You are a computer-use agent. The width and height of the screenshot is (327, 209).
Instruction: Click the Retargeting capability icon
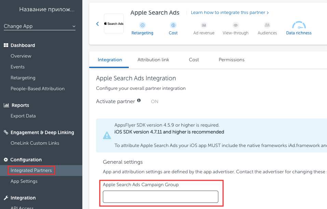(x=142, y=25)
